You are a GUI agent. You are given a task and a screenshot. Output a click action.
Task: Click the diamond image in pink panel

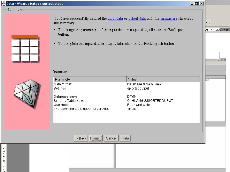27,94
